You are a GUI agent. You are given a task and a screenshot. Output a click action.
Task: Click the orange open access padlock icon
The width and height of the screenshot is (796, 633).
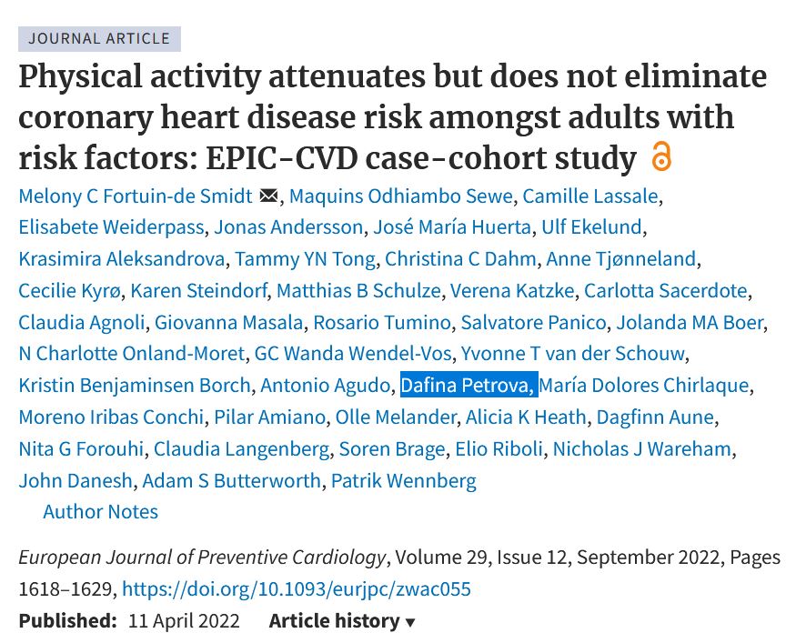click(x=661, y=157)
